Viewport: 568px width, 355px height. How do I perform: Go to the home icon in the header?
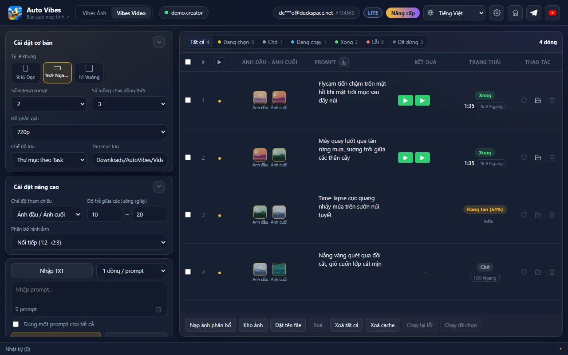[515, 13]
